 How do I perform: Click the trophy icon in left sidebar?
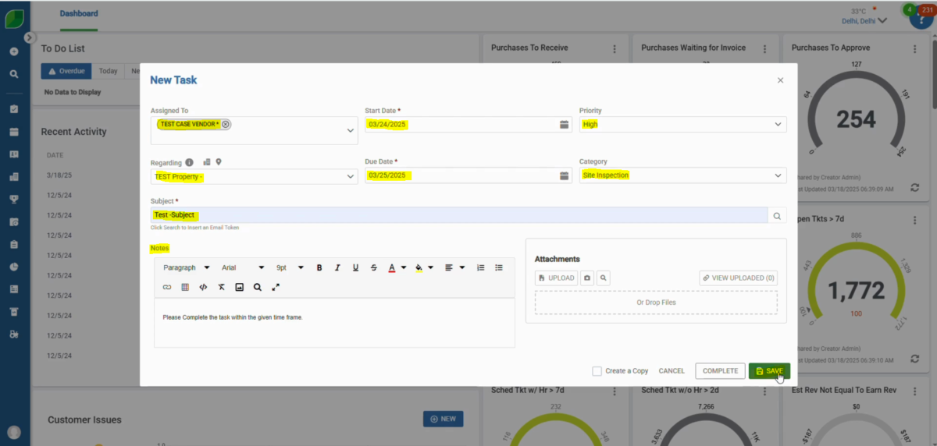pos(14,199)
